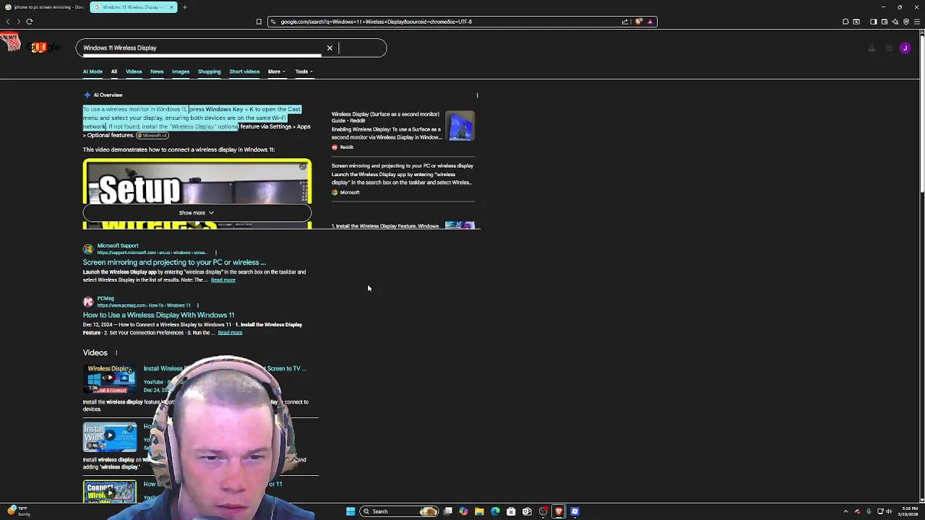Click Read more under PCMag result
925x520 pixels.
[x=230, y=333]
